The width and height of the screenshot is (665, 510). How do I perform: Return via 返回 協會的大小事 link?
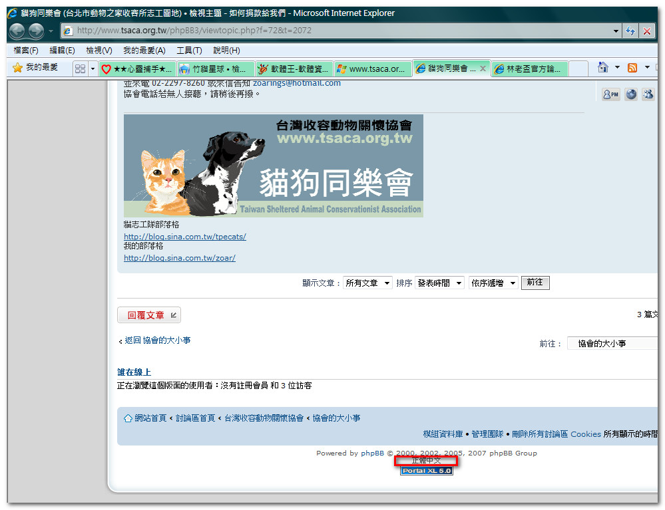coord(157,340)
